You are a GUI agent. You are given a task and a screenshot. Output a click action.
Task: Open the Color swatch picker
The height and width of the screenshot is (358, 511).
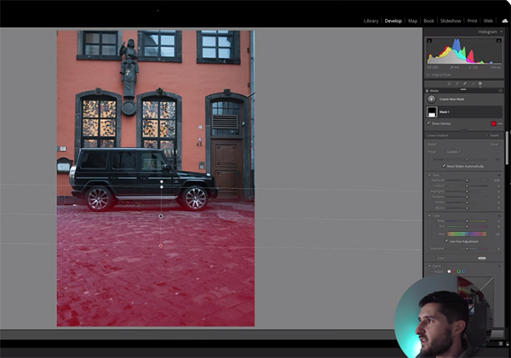click(x=482, y=259)
